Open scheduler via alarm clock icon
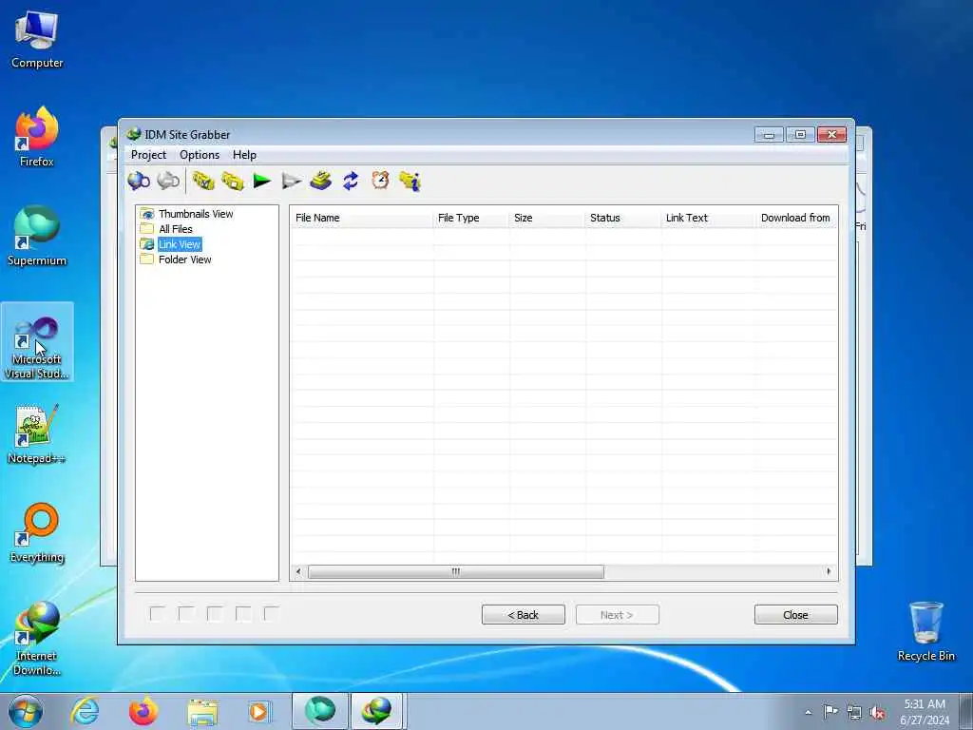Viewport: 973px width, 730px height. tap(380, 181)
